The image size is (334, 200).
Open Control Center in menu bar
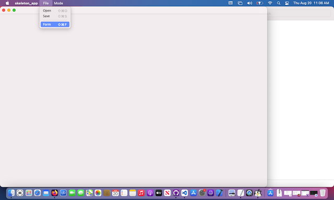[287, 3]
